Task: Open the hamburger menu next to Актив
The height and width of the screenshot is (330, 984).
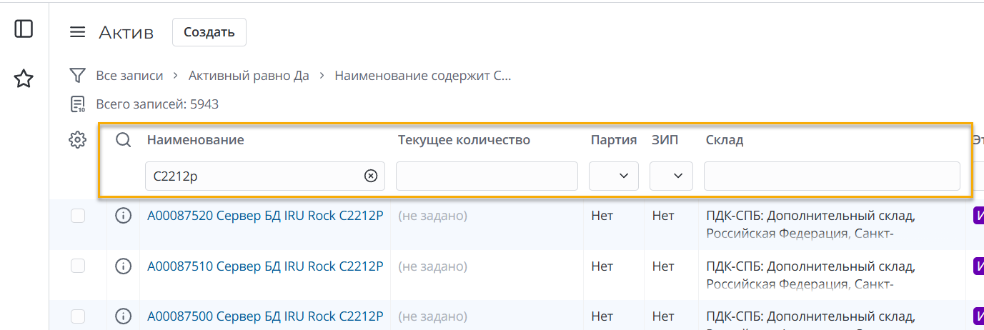Action: coord(77,33)
